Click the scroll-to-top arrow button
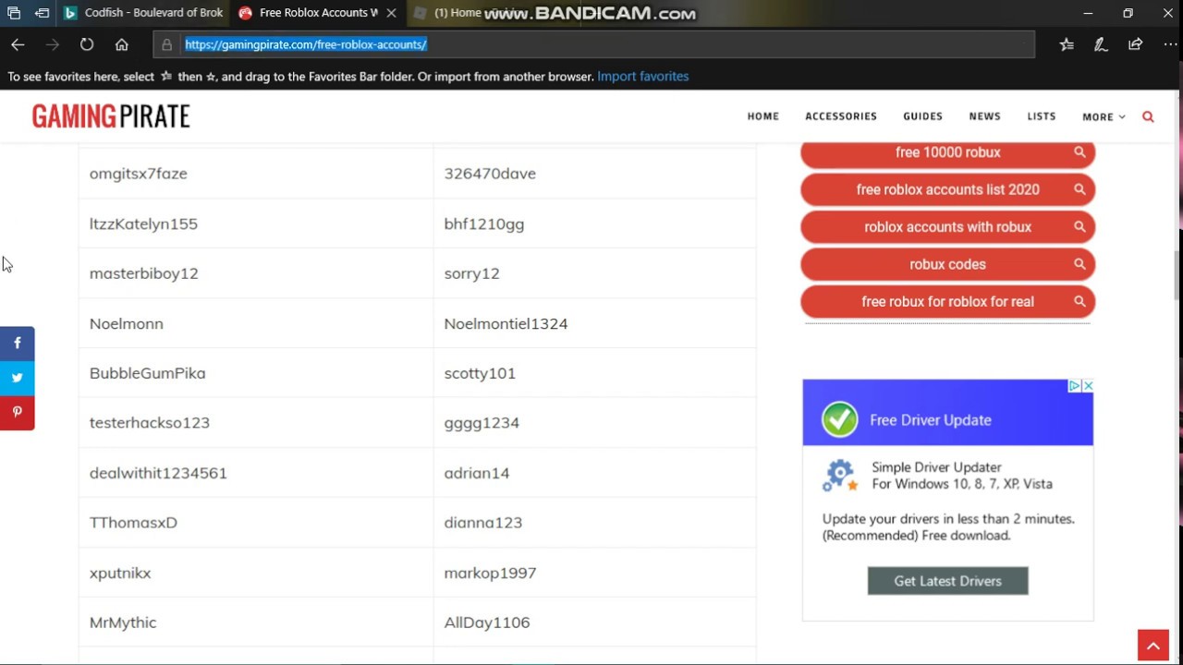Viewport: 1183px width, 665px height. coord(1153,646)
